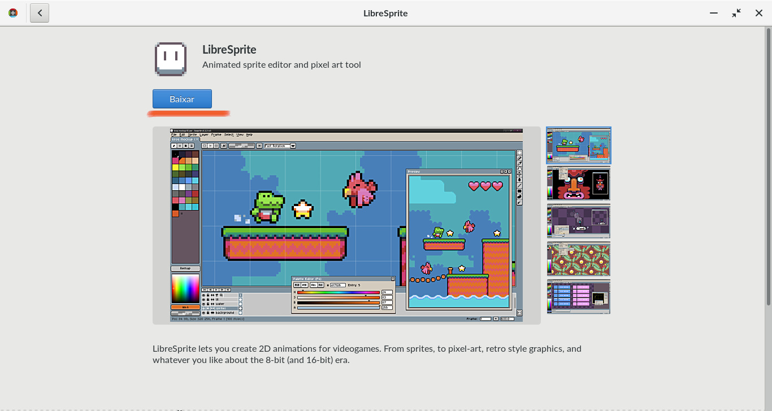
Task: Click the LibreSprite app logo icon
Action: 171,59
